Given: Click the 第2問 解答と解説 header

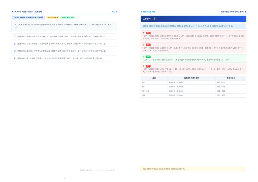Looking at the screenshot, I should 148,12.
